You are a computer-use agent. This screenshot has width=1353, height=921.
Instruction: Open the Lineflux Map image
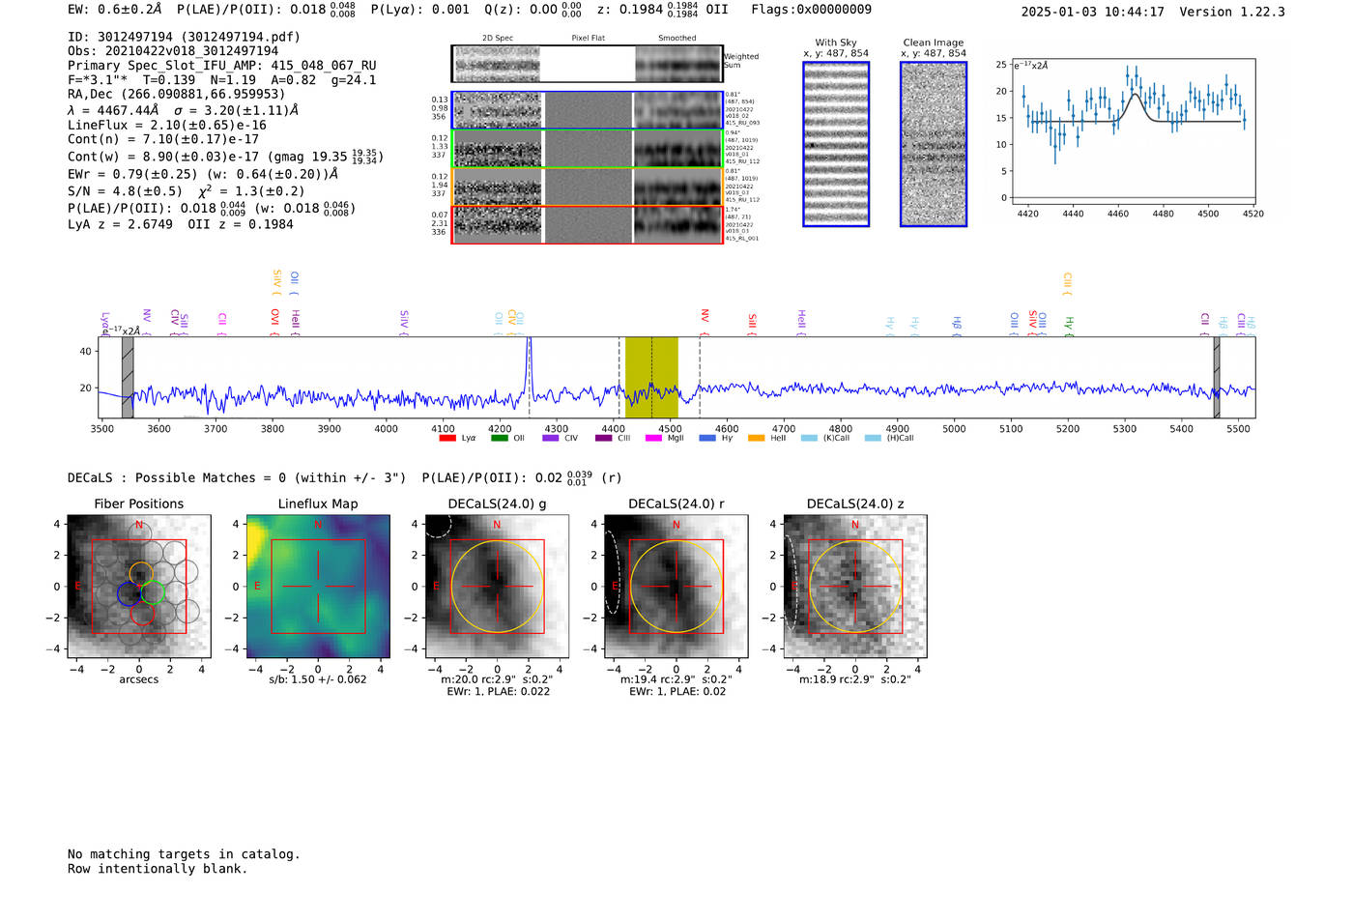pyautogui.click(x=318, y=587)
